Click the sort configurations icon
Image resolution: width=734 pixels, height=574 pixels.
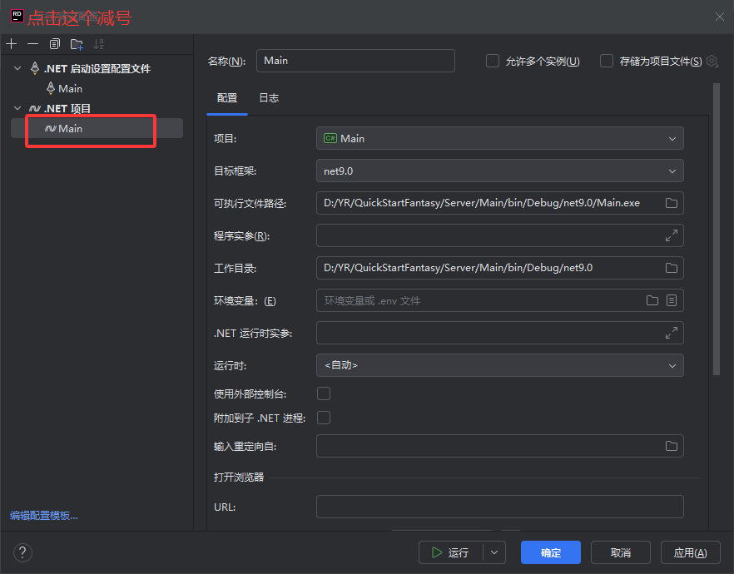point(99,44)
